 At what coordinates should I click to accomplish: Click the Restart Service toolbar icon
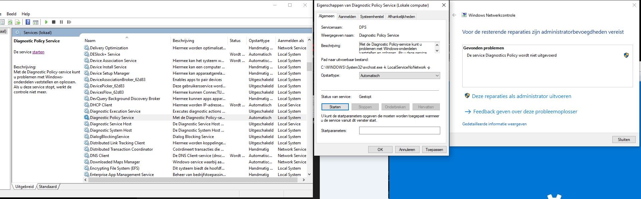[69, 22]
